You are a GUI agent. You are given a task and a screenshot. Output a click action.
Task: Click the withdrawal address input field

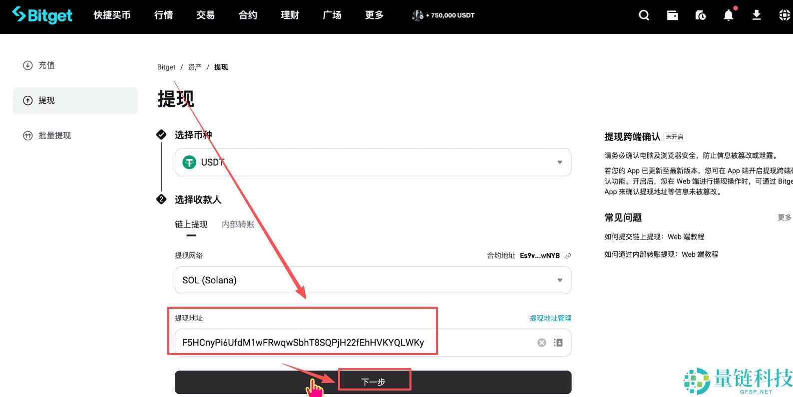(x=373, y=343)
